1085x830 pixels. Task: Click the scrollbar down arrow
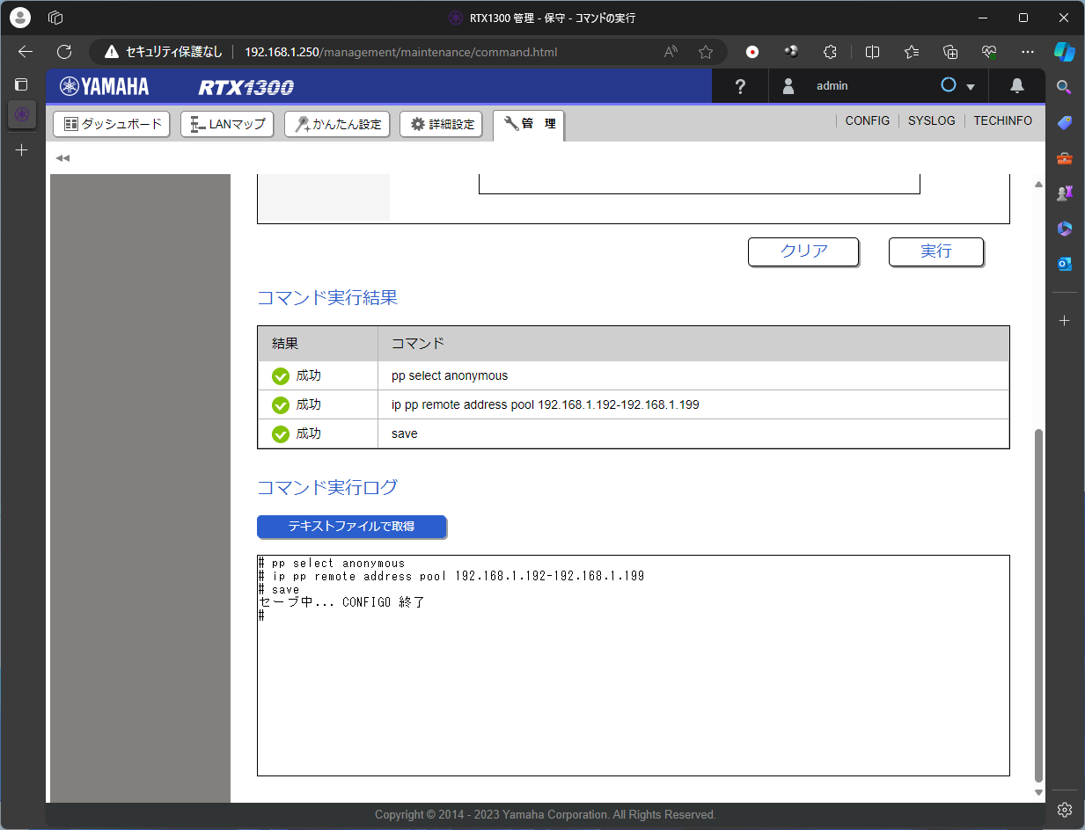click(x=1038, y=792)
